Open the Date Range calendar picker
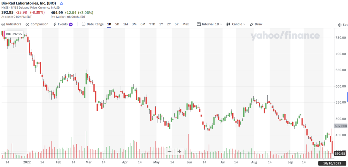Viewport: 348px width, 167px height. [x=93, y=24]
